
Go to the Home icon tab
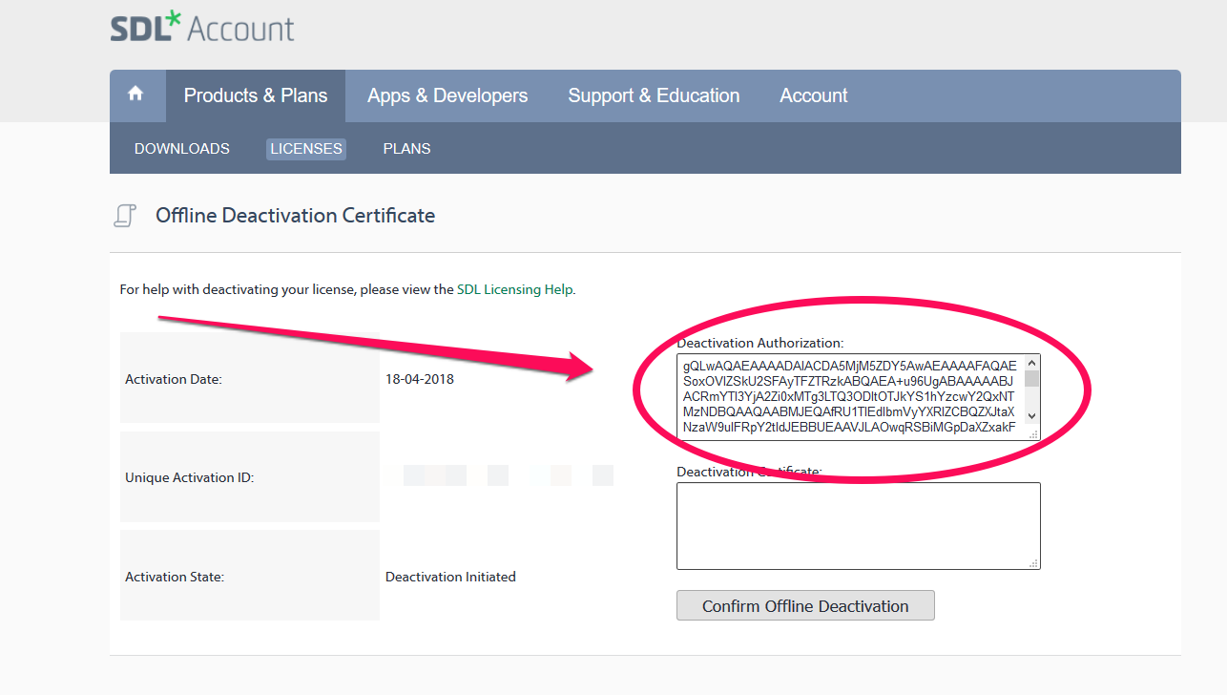(136, 95)
